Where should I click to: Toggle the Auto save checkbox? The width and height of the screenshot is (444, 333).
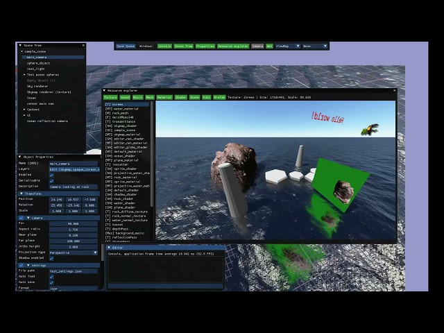pos(51,282)
